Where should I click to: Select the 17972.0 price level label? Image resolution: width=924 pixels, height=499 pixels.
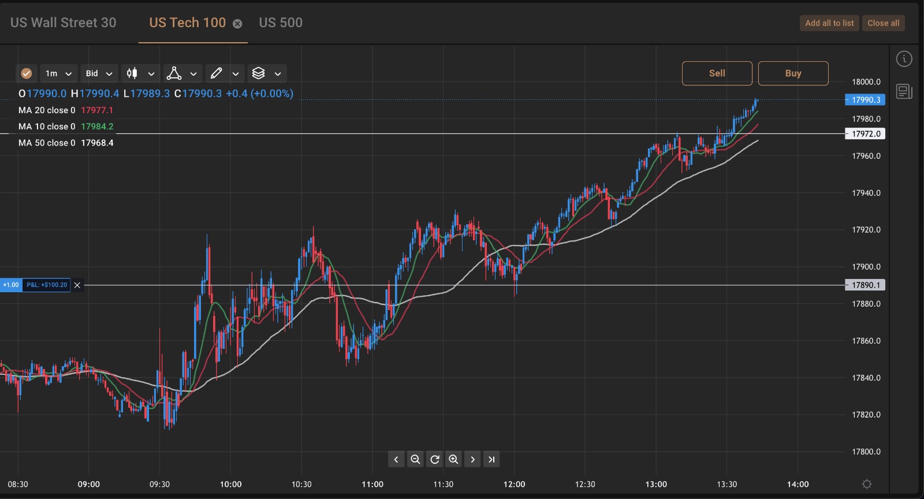coord(865,134)
